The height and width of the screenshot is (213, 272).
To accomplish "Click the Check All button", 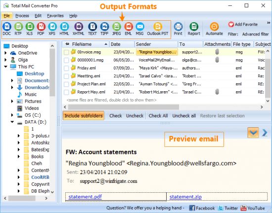I will [x=158, y=116].
